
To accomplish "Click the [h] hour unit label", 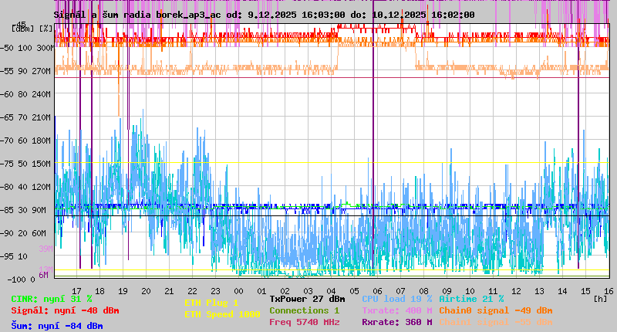I will (600, 299).
